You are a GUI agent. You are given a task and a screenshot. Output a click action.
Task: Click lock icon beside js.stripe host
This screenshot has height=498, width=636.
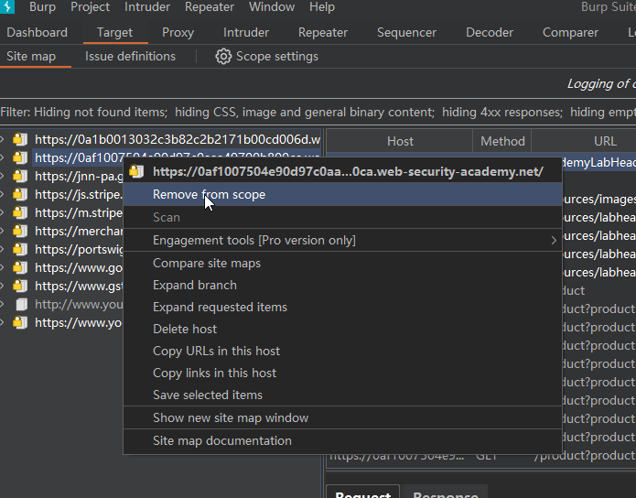pos(20,194)
